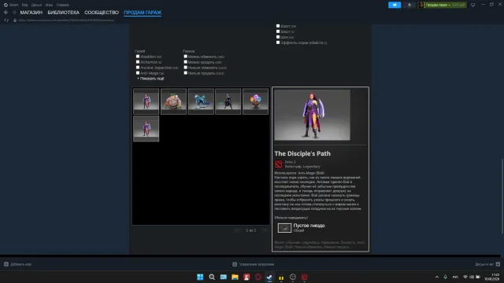The height and width of the screenshot is (283, 504).
Task: Open 'Друзья и чат' in bottom right
Action: [487, 264]
